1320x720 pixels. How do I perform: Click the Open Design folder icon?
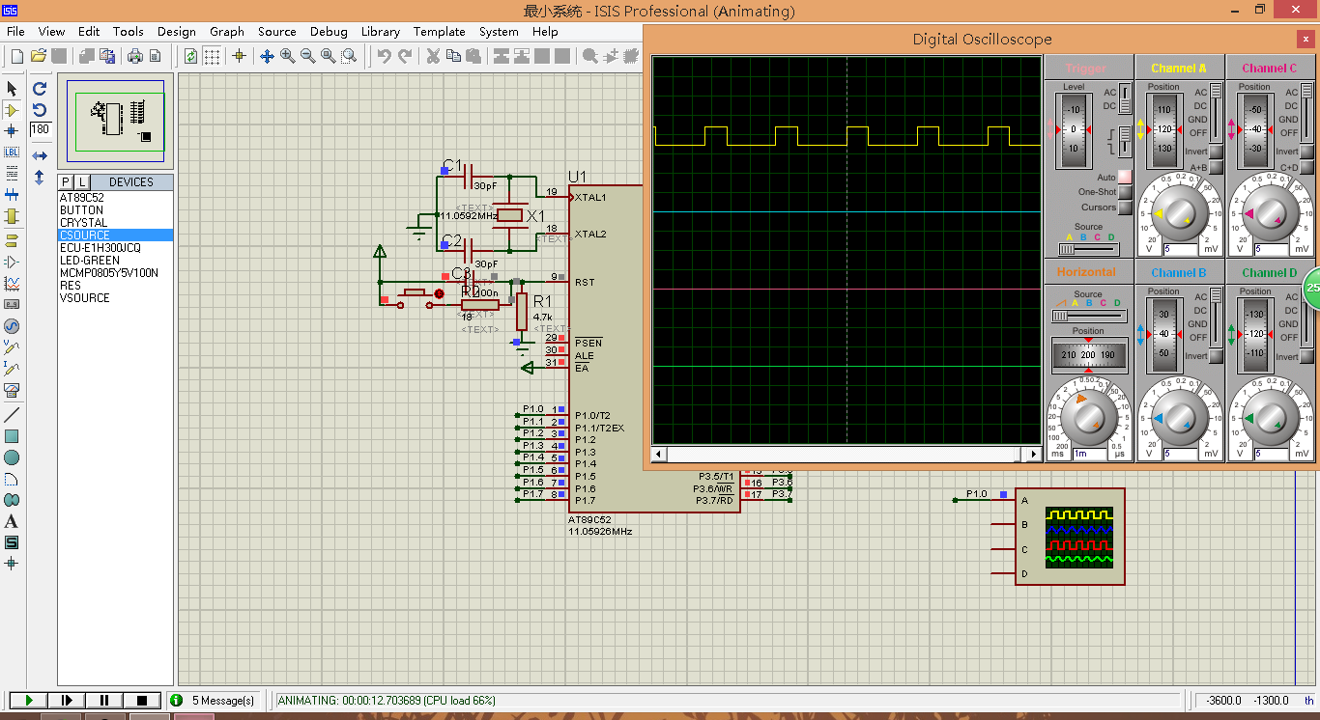[x=39, y=56]
